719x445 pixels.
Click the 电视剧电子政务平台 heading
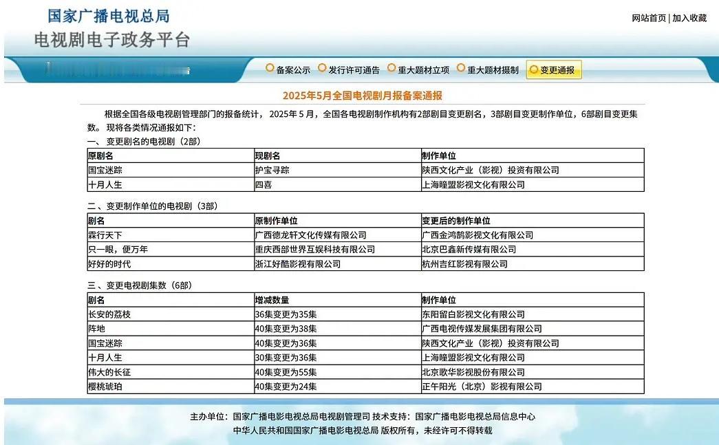[x=112, y=40]
